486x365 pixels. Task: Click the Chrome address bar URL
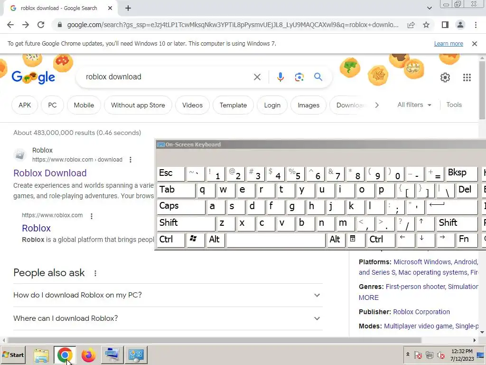233,25
